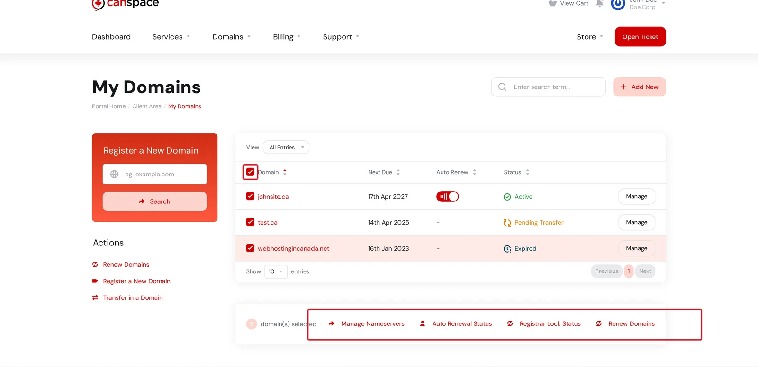Click View Cart text link
Image resolution: width=758 pixels, height=367 pixels.
point(574,3)
